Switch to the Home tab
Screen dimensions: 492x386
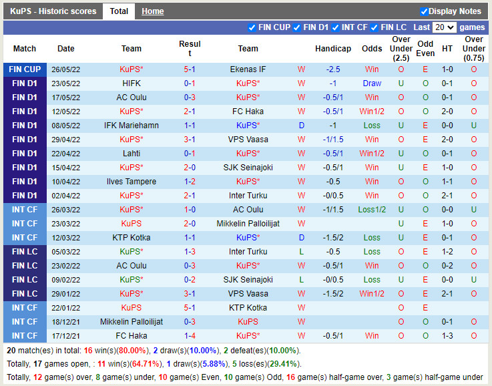[x=152, y=11]
